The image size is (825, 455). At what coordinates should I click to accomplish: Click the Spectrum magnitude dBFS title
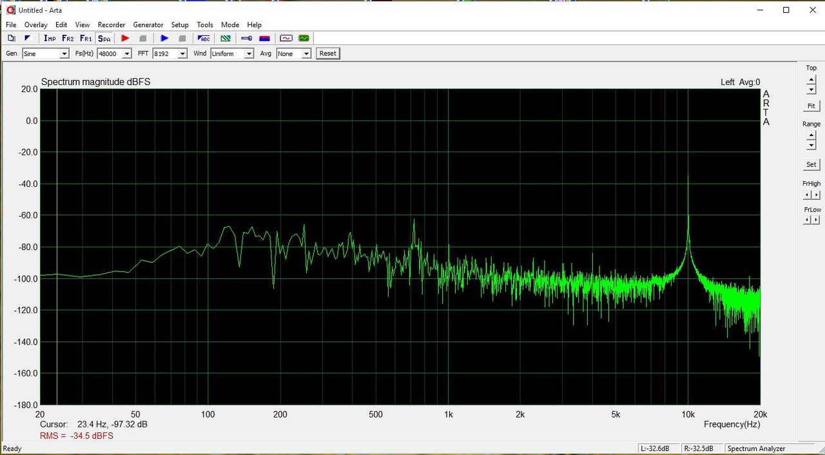coord(95,82)
